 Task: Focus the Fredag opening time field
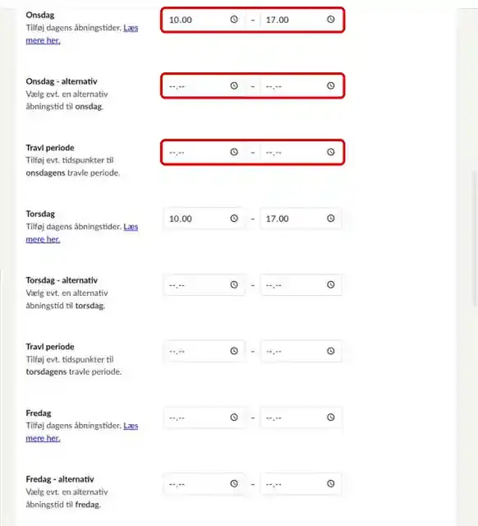tap(204, 418)
